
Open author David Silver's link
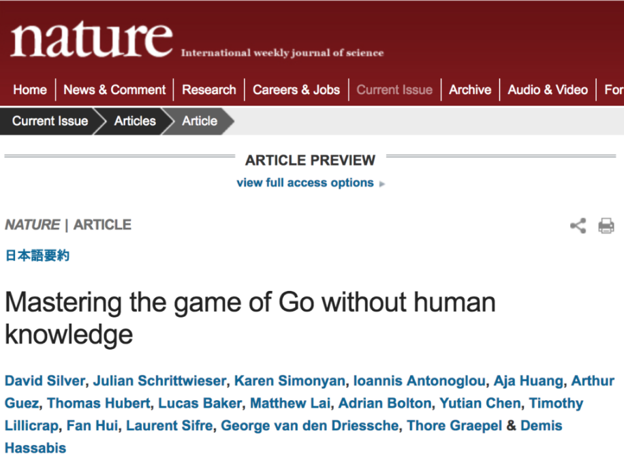[x=45, y=380]
